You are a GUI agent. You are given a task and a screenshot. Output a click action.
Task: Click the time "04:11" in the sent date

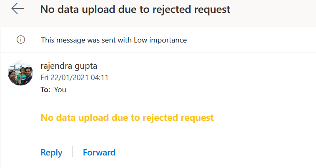100,78
